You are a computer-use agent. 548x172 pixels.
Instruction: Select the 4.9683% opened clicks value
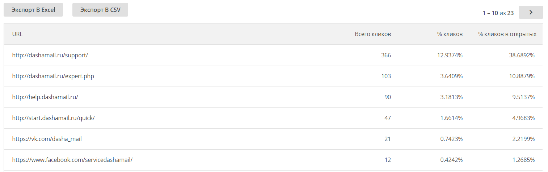click(523, 118)
